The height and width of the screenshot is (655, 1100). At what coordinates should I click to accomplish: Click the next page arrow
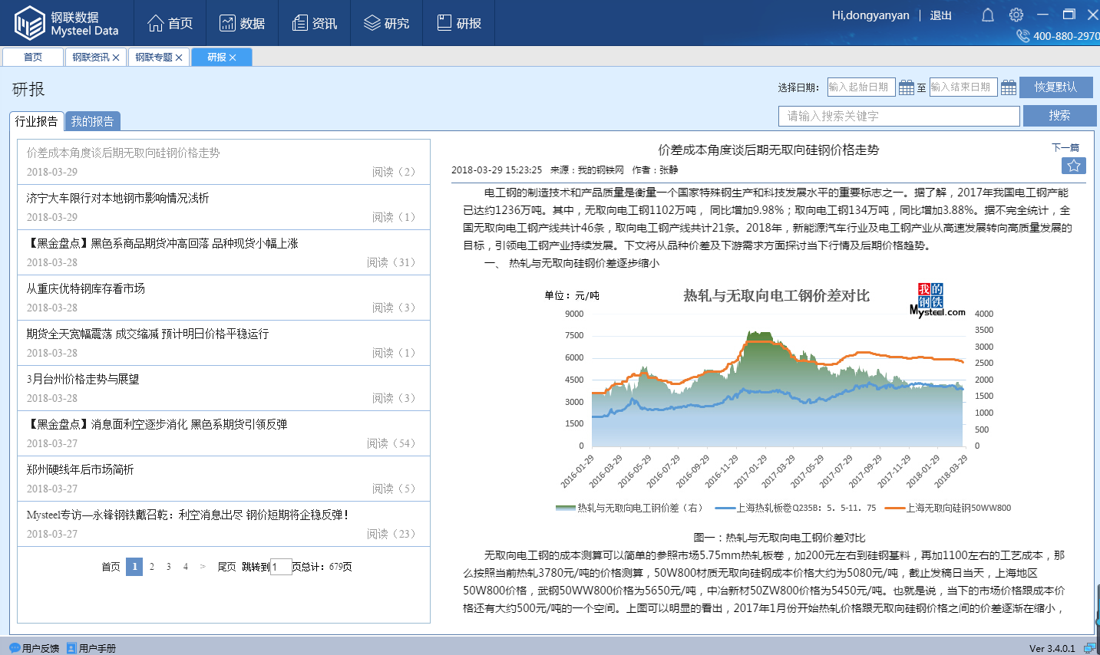203,567
